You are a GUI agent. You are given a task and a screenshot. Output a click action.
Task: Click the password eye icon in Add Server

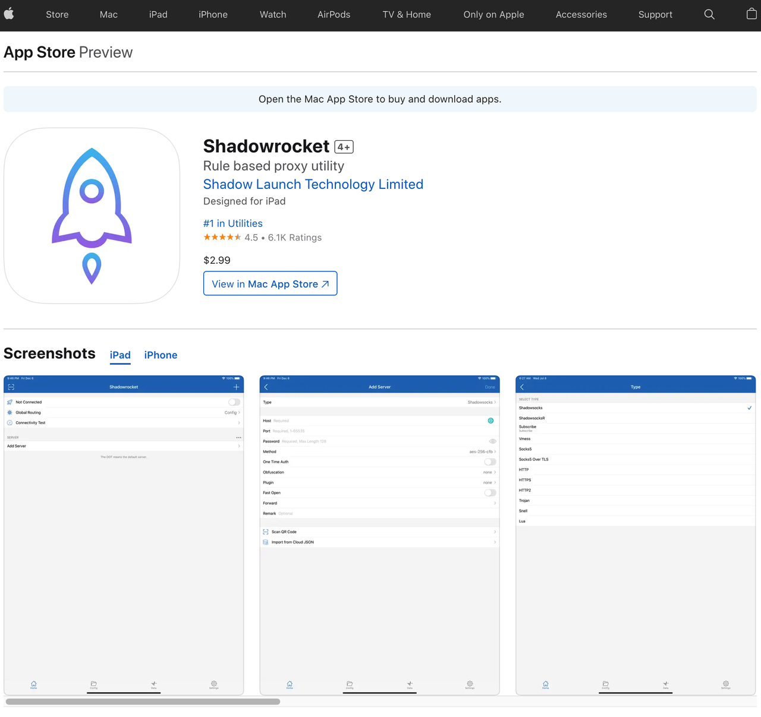click(492, 441)
